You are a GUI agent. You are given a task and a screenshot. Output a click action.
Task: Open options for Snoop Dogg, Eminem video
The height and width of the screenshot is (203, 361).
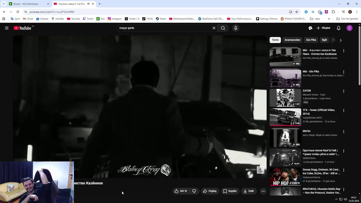tap(344, 170)
